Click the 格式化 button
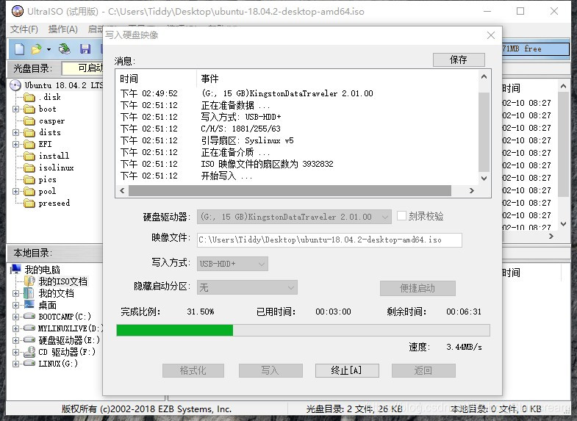The image size is (577, 421). pos(193,370)
